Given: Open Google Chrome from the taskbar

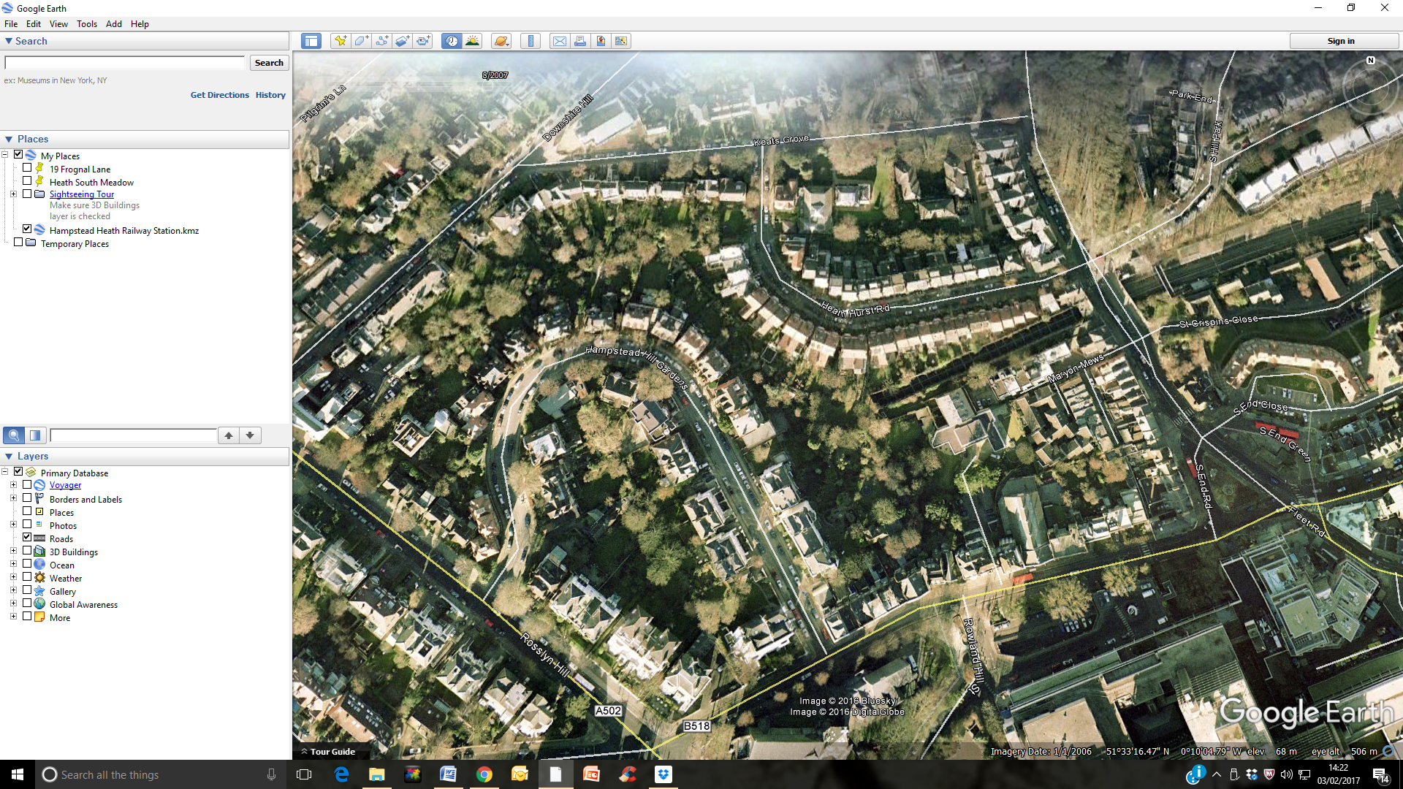Looking at the screenshot, I should [484, 774].
